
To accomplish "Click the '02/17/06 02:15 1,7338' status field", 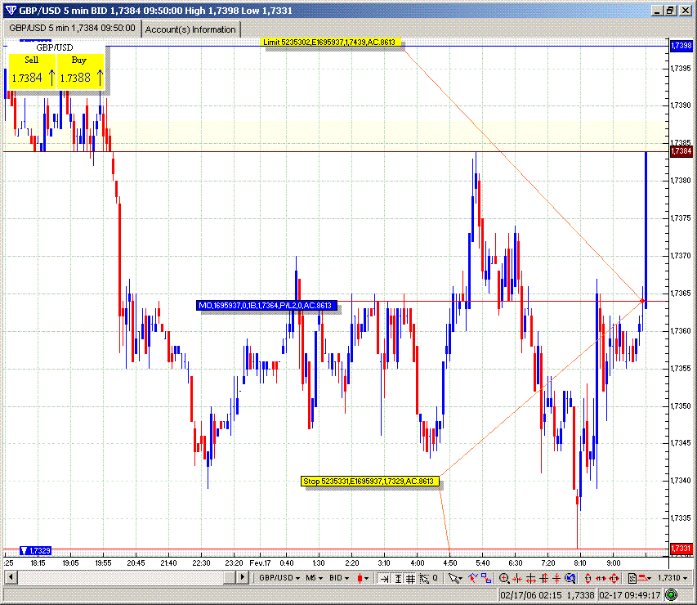I will (x=547, y=594).
